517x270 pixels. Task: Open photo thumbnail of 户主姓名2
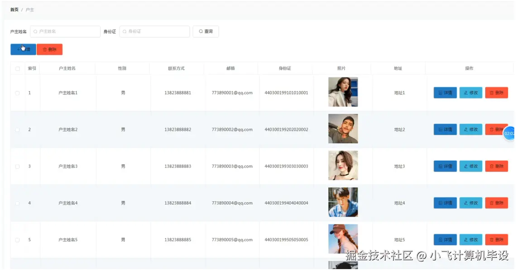[343, 129]
